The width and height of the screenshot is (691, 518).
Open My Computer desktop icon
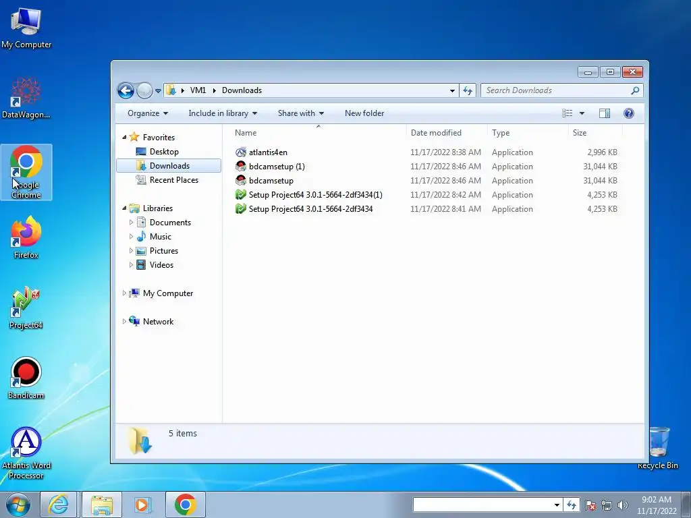click(26, 28)
